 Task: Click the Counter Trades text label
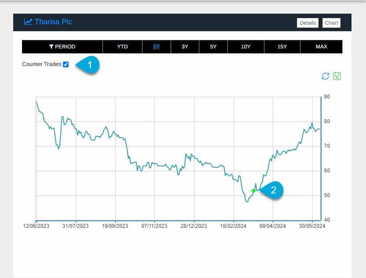tap(41, 64)
